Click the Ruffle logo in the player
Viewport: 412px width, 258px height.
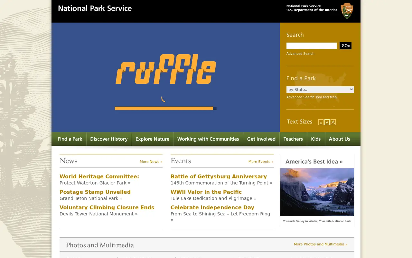click(166, 69)
